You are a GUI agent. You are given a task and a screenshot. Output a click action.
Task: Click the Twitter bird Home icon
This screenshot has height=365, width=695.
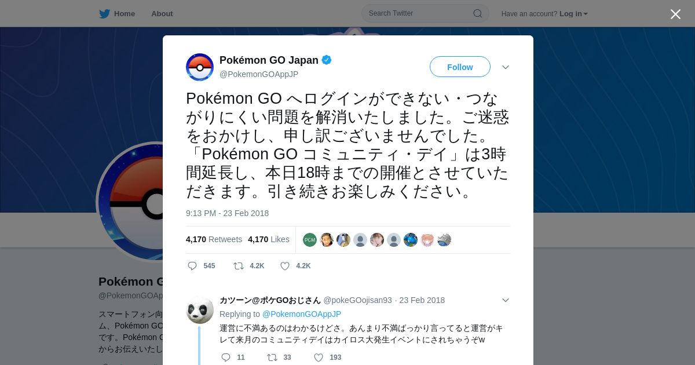(104, 13)
